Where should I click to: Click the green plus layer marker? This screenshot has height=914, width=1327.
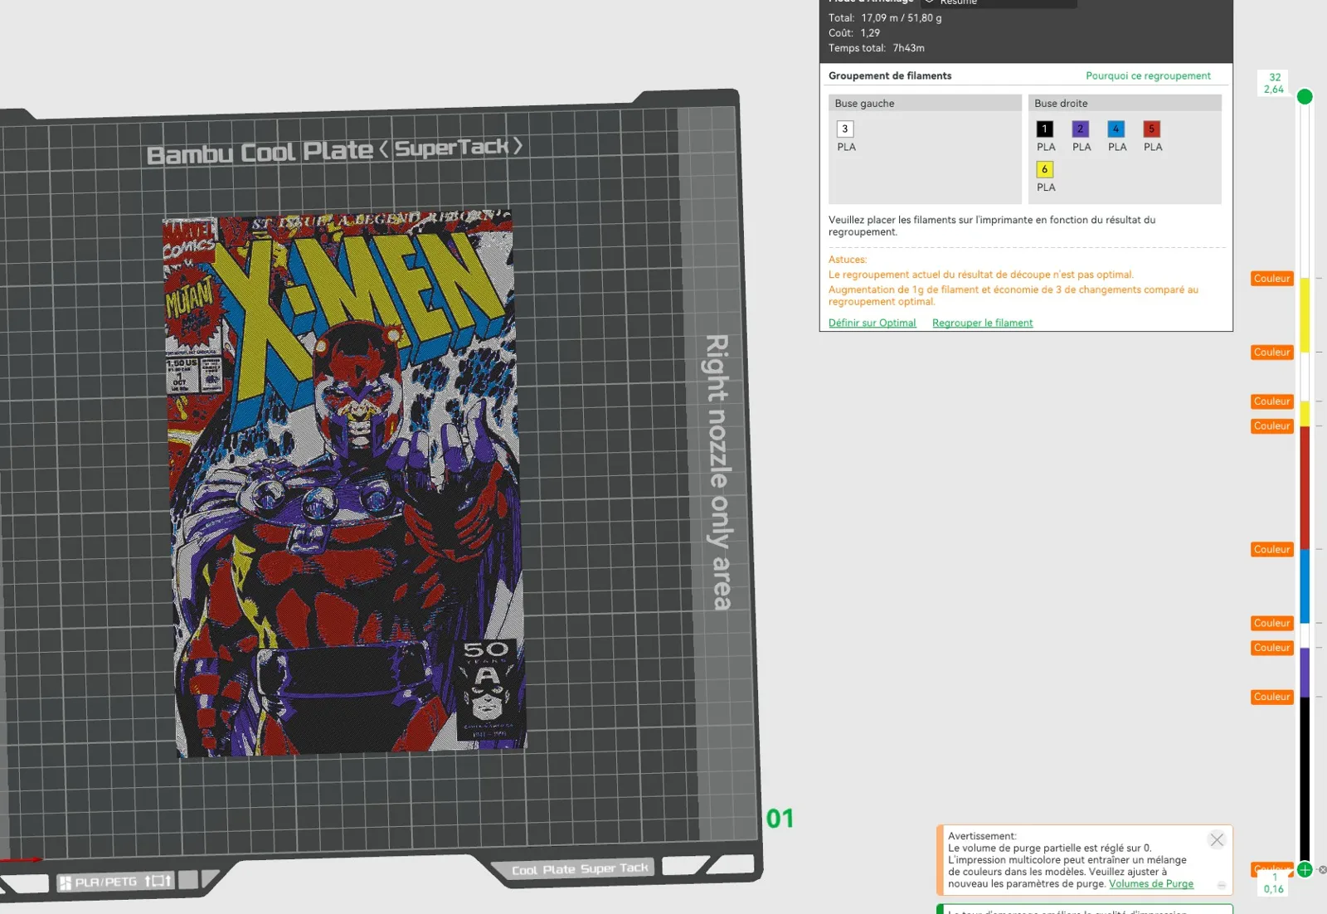(1305, 869)
